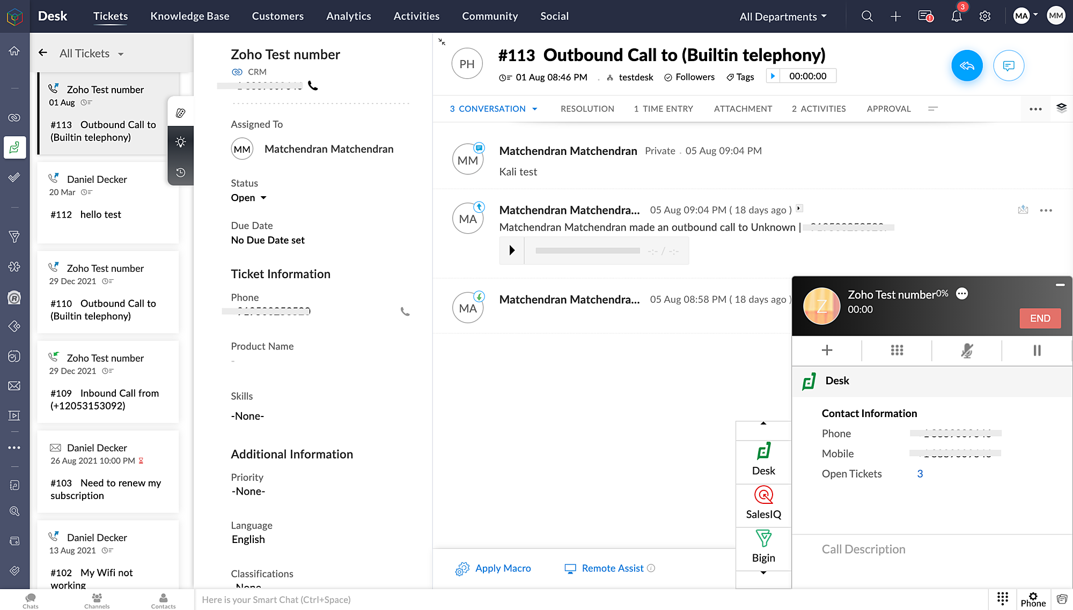
Task: Open the Followers link
Action: pos(689,77)
